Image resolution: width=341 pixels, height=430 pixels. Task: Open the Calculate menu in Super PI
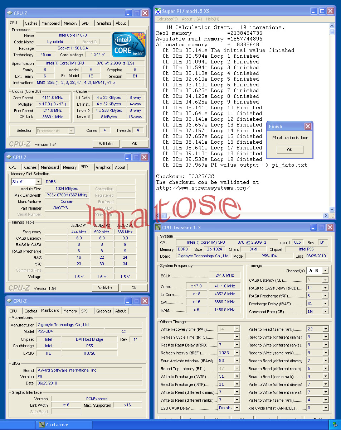167,19
